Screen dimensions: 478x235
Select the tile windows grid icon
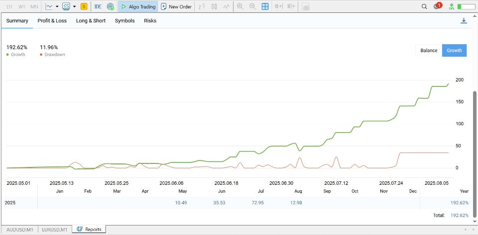coord(265,7)
